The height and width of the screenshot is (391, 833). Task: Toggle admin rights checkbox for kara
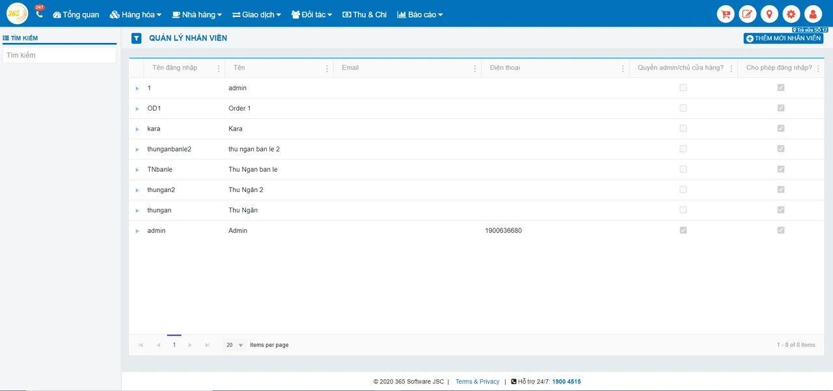(x=683, y=128)
